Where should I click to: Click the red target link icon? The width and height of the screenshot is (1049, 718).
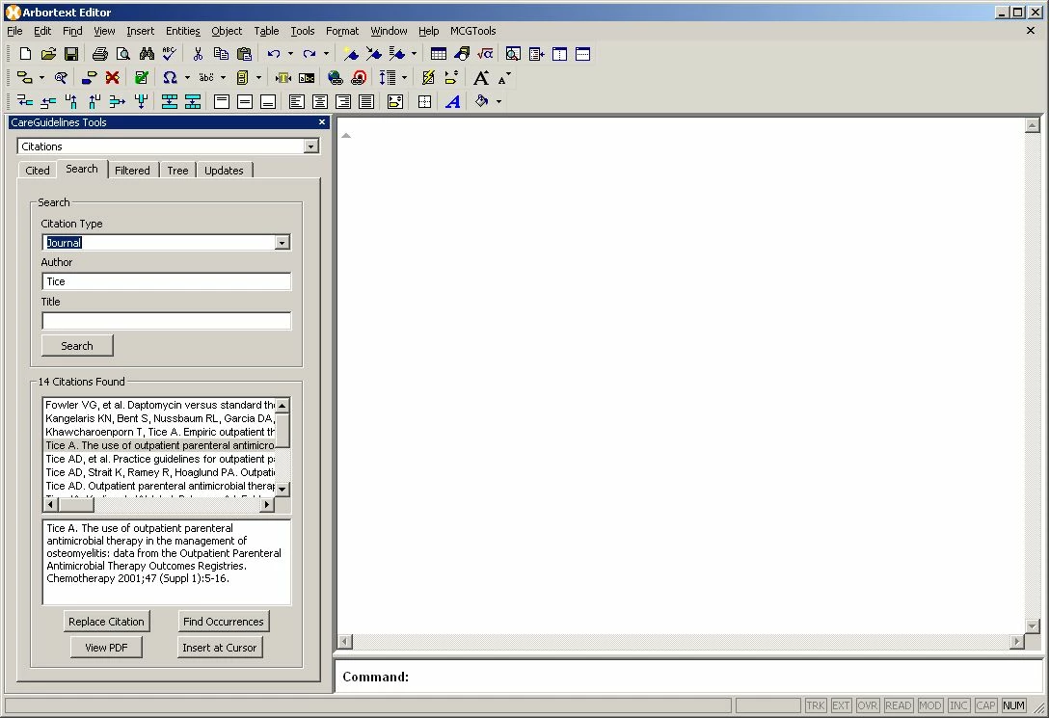pos(359,77)
